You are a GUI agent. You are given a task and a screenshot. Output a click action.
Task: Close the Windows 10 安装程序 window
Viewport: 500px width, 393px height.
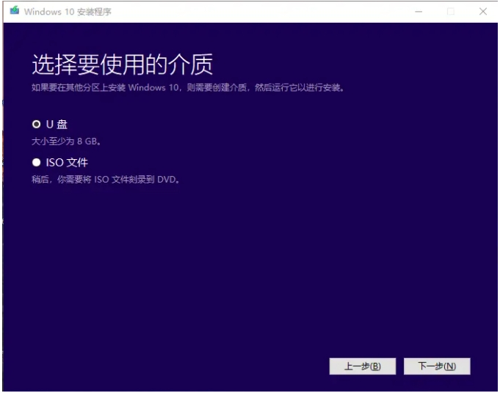[482, 12]
